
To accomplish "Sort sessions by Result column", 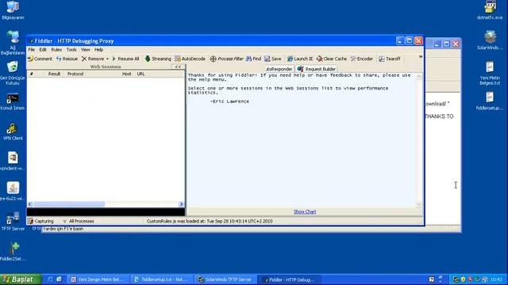I will click(x=54, y=74).
